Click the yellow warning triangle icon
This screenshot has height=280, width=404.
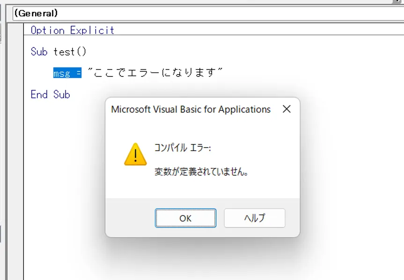135,154
